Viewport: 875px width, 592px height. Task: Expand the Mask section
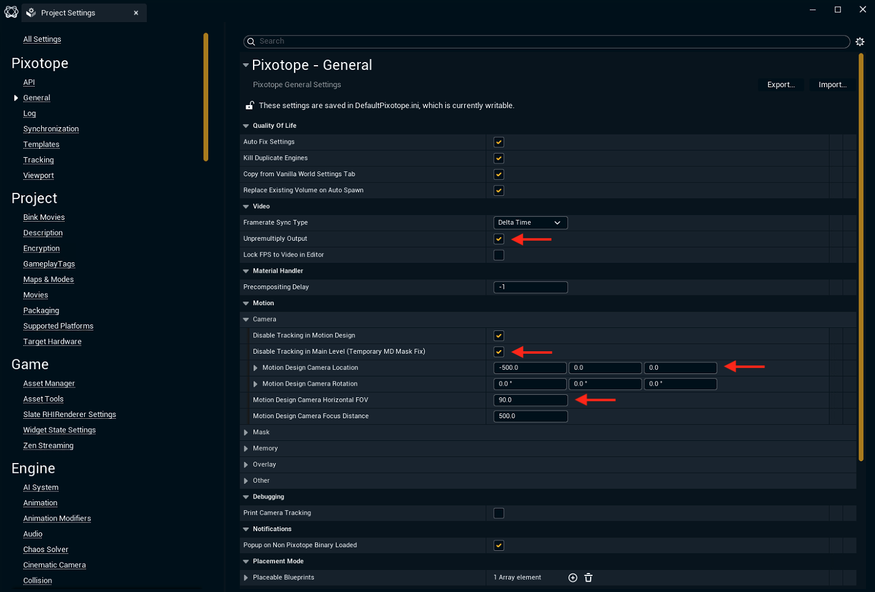[246, 432]
